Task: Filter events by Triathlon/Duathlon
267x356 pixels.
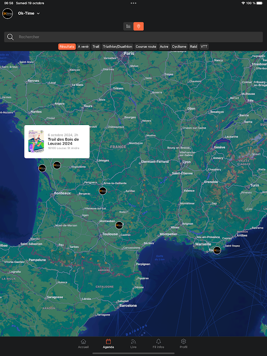Action: pyautogui.click(x=117, y=47)
